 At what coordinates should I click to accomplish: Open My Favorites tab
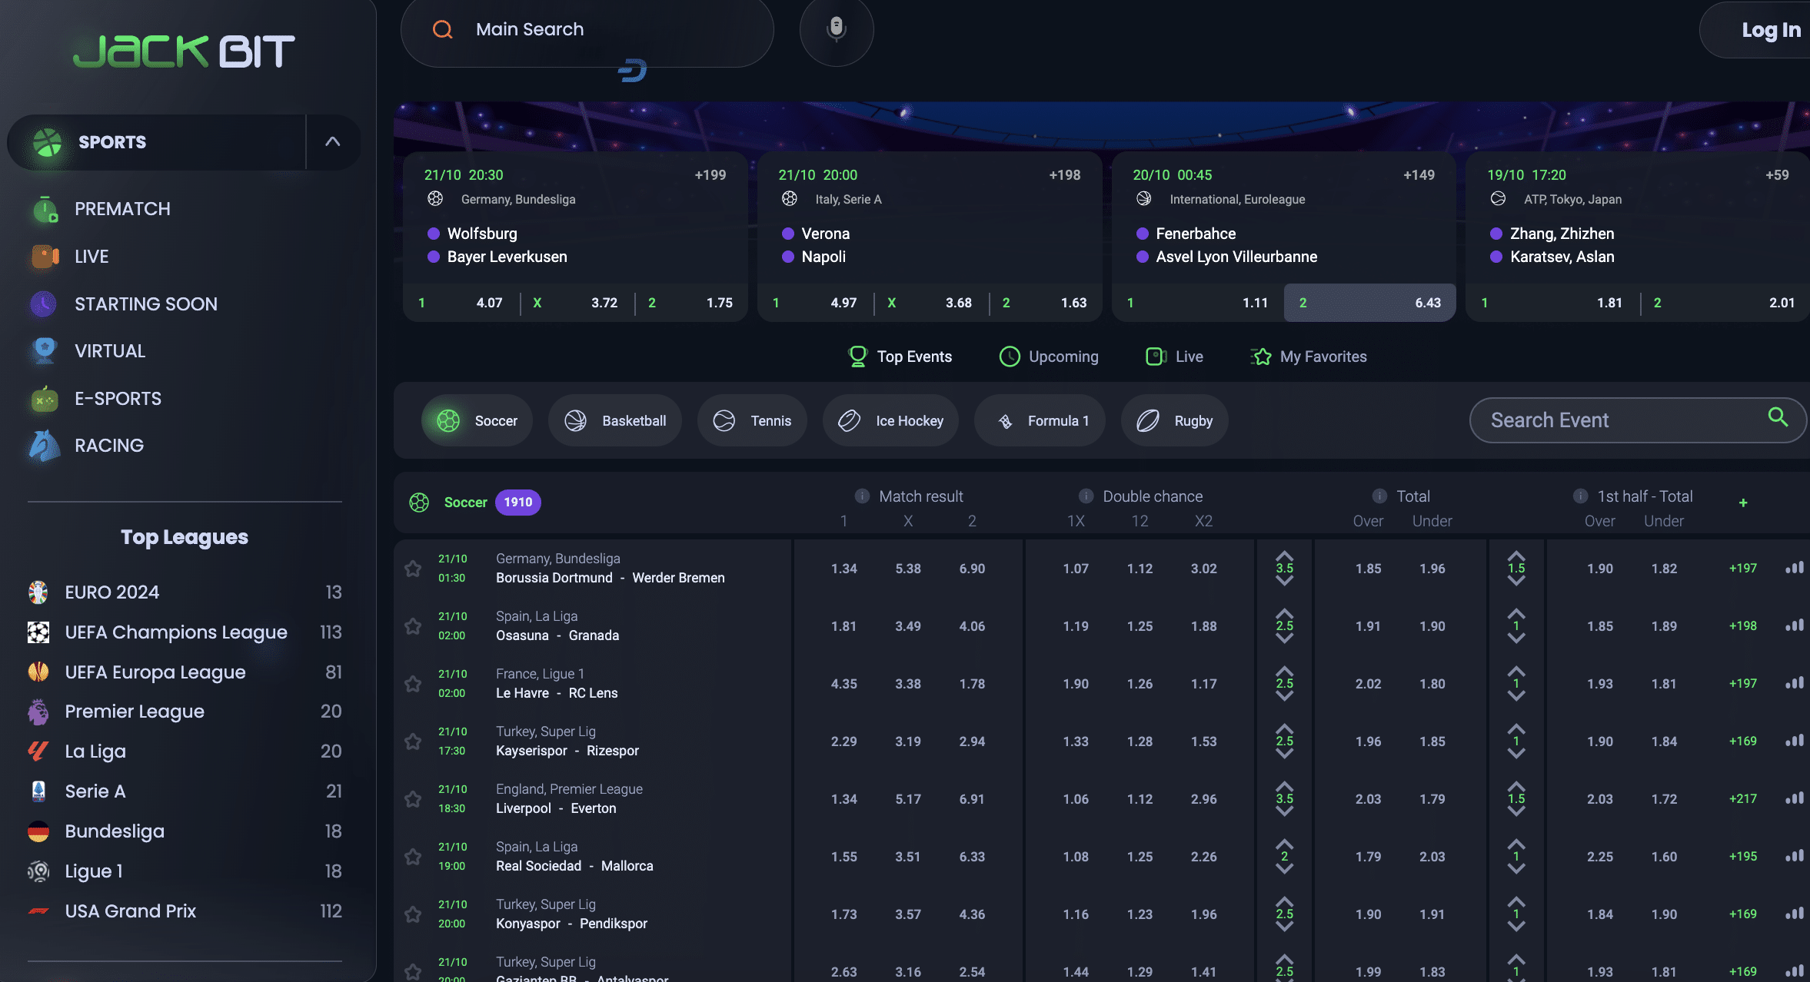(1309, 357)
